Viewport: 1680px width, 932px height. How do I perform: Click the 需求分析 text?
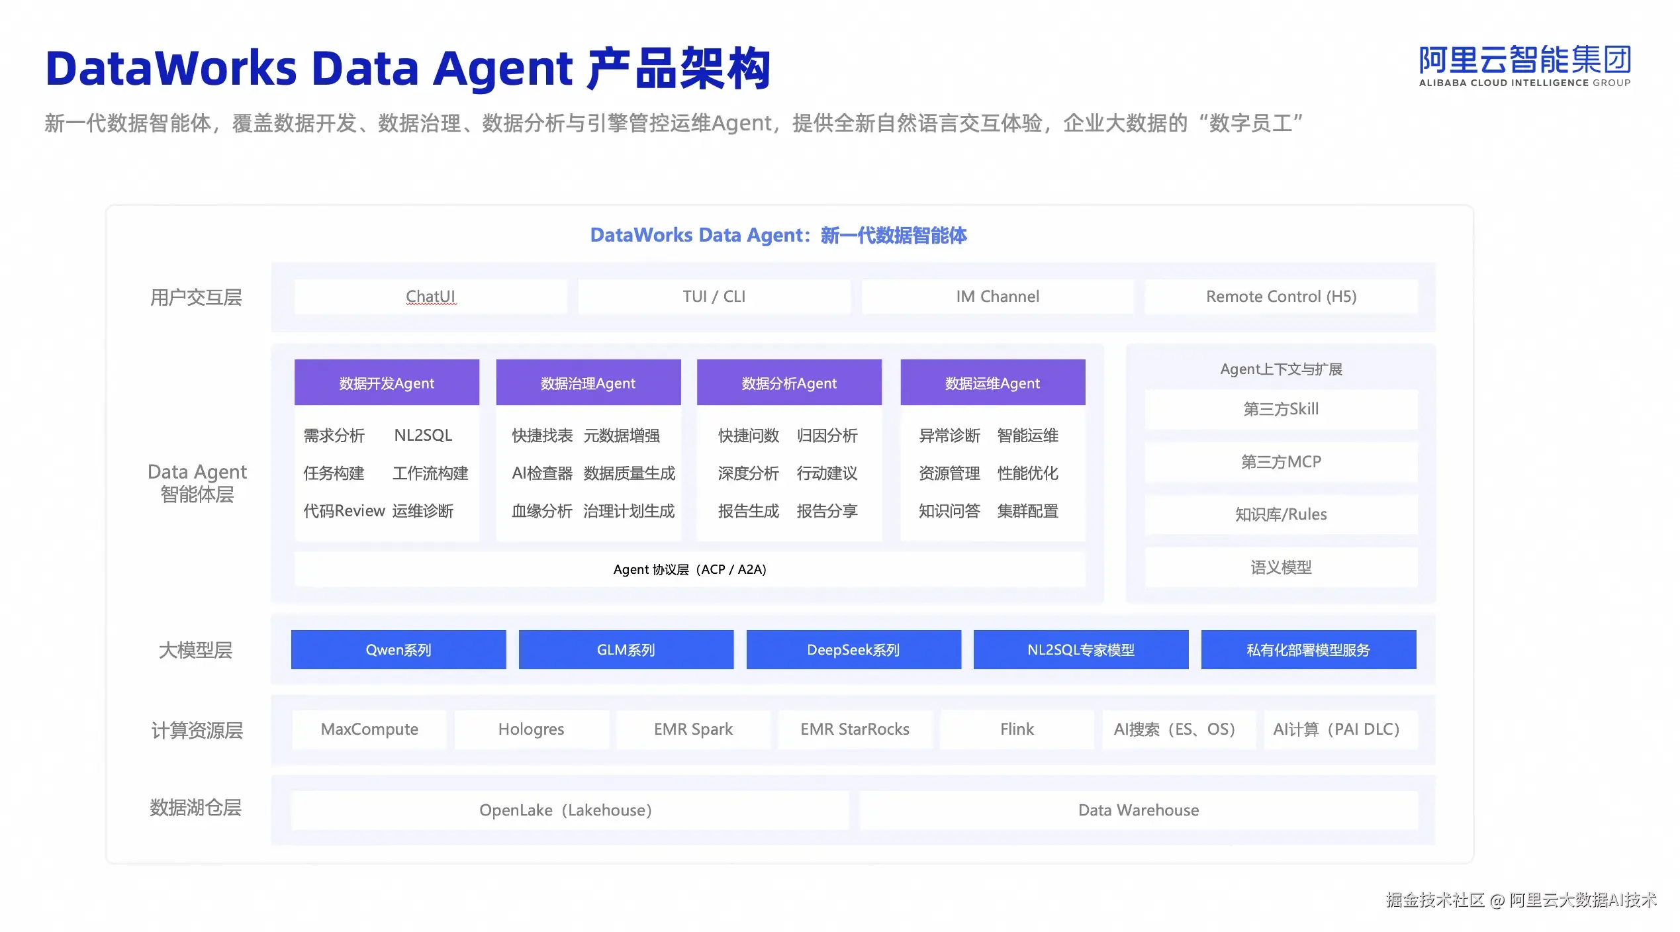(334, 436)
